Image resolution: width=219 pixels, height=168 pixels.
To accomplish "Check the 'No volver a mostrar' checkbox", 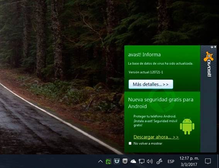I will 130,143.
